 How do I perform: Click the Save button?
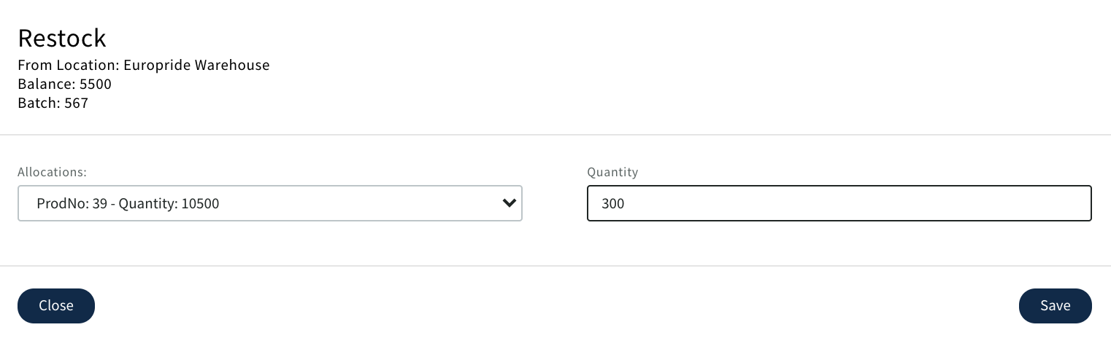(1055, 306)
